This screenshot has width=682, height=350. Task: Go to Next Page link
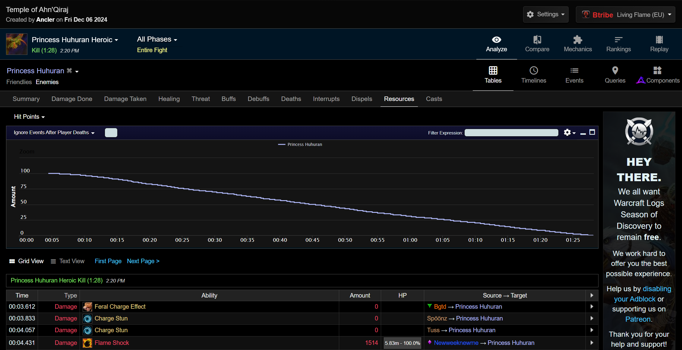[x=143, y=261]
